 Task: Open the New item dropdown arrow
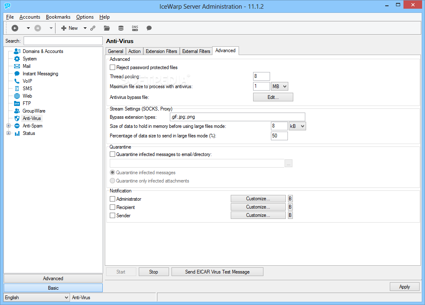click(85, 28)
